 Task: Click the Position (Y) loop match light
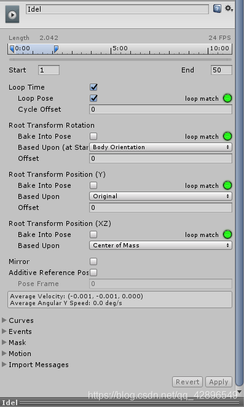click(x=227, y=185)
